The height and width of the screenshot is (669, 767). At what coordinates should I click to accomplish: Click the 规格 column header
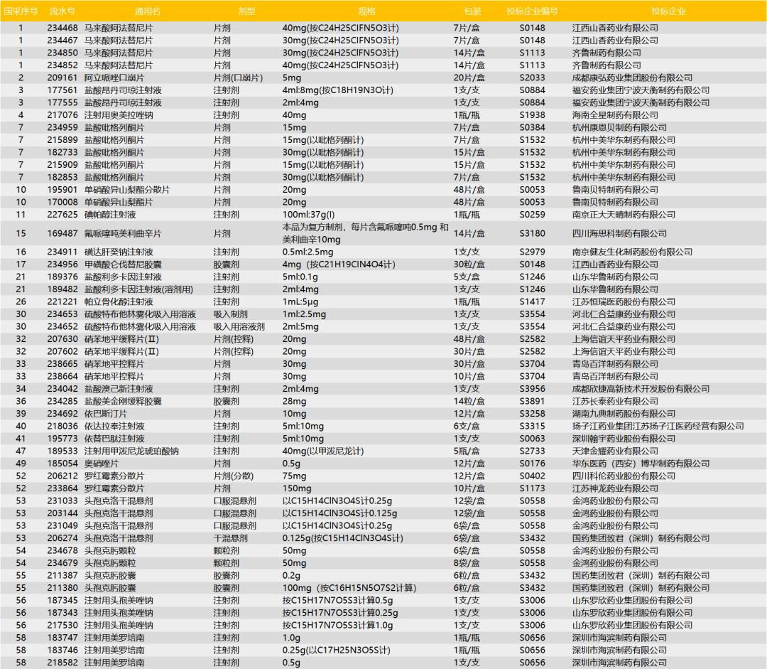[367, 11]
